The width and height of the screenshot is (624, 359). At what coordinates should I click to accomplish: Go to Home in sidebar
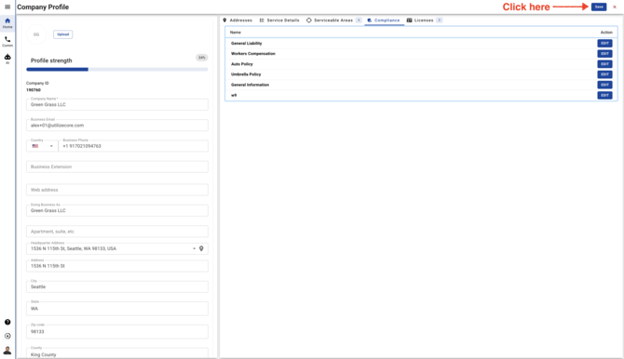coord(7,23)
